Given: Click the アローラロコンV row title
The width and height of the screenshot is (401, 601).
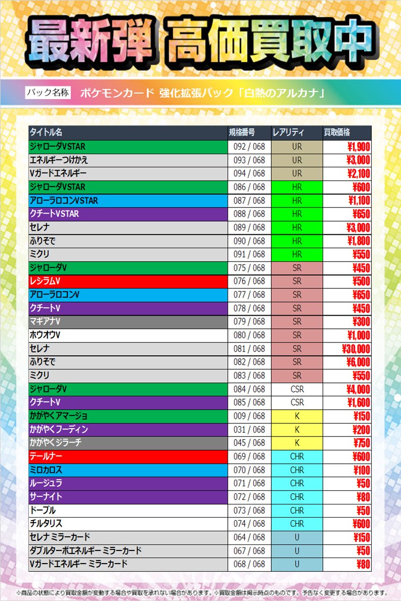Looking at the screenshot, I should [x=55, y=294].
